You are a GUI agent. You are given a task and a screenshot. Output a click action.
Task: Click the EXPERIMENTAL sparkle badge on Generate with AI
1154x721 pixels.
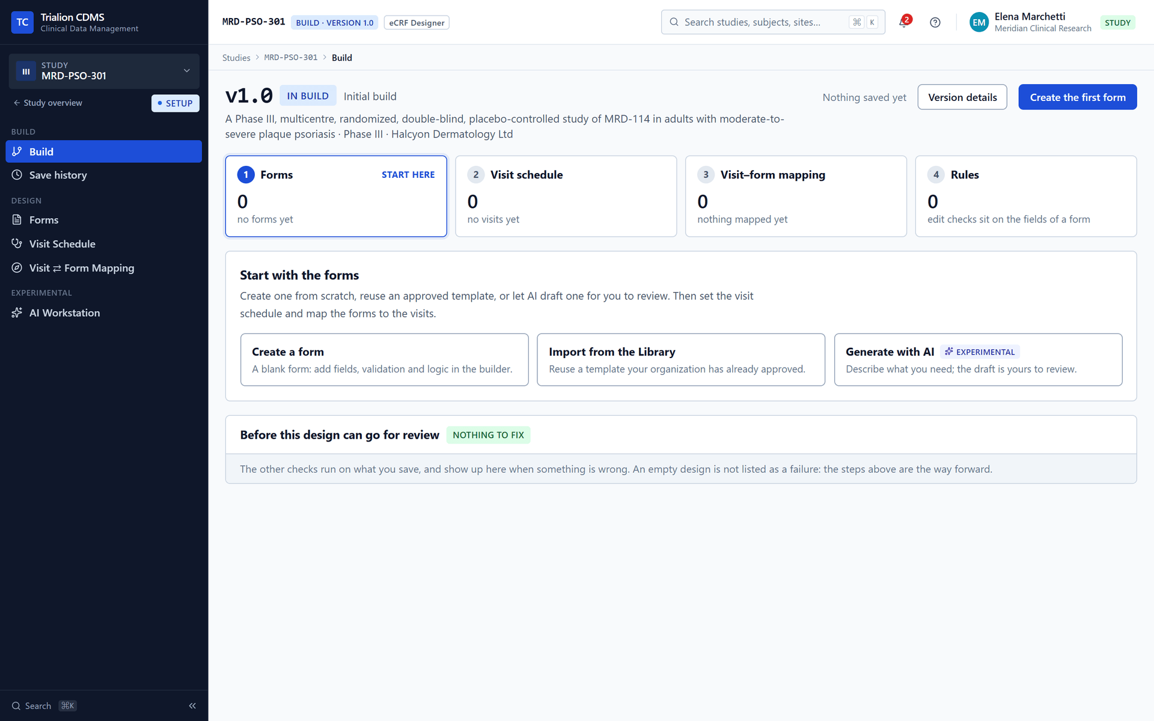coord(980,352)
